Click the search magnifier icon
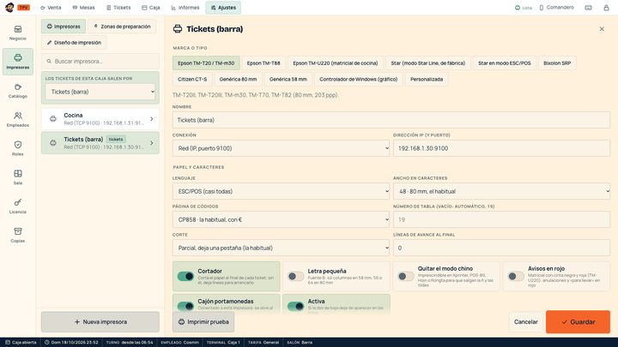Screen dimensions: 618x347 (49, 62)
